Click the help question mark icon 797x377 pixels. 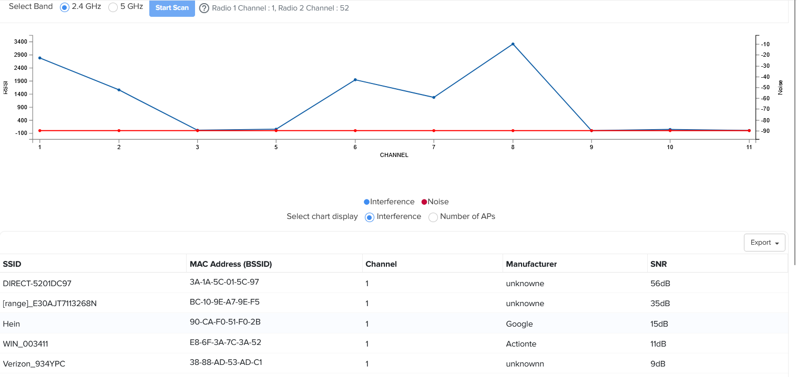tap(204, 8)
